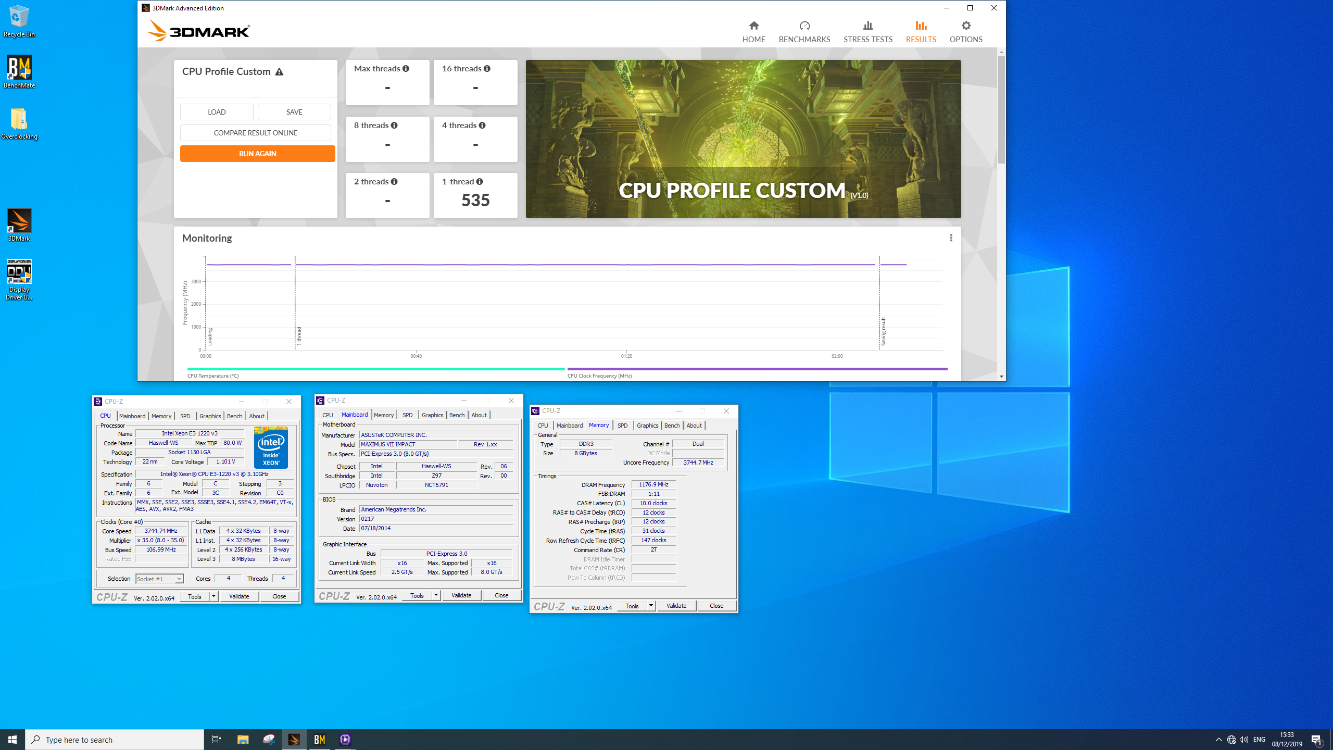Open the OPTIONS gear in 3DMark
This screenshot has height=750, width=1333.
tap(965, 32)
